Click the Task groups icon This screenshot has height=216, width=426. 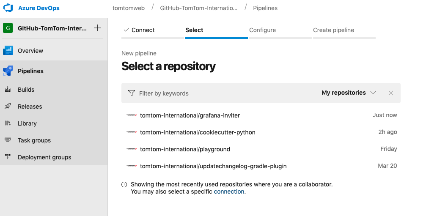point(8,140)
